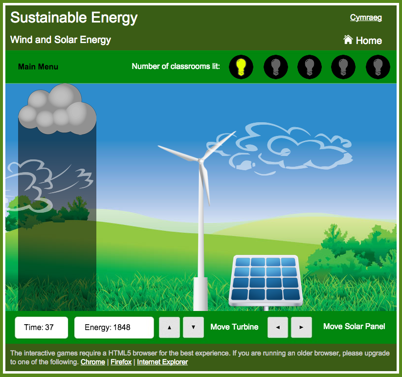Click the grey storm cloud
The image size is (402, 377).
pyautogui.click(x=57, y=110)
